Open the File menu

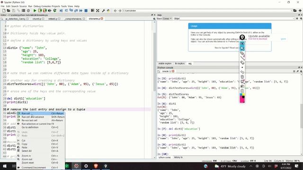coord(2,6)
